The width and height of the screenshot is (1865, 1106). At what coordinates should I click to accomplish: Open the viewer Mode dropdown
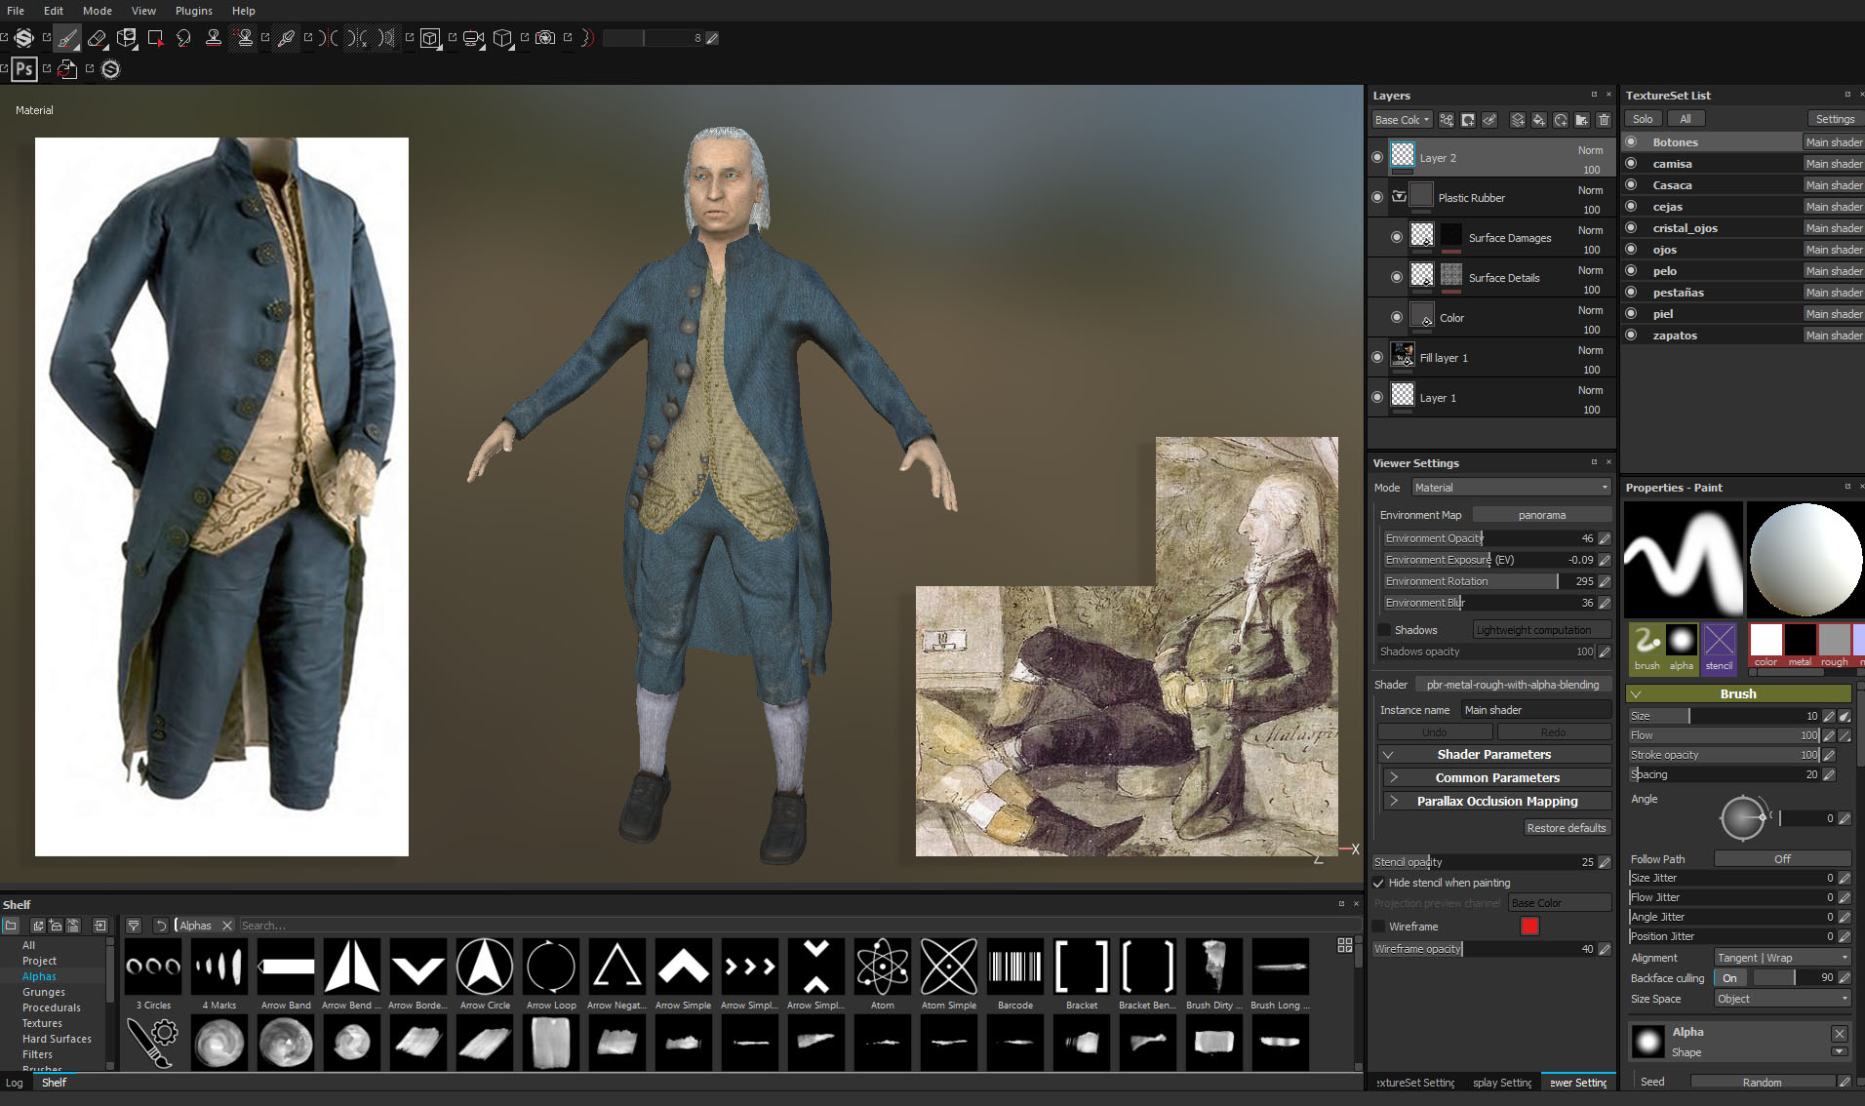click(x=1510, y=488)
